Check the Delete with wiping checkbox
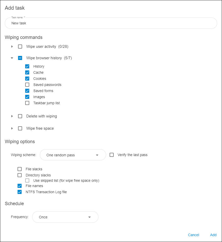The height and width of the screenshot is (242, 222). 20,116
